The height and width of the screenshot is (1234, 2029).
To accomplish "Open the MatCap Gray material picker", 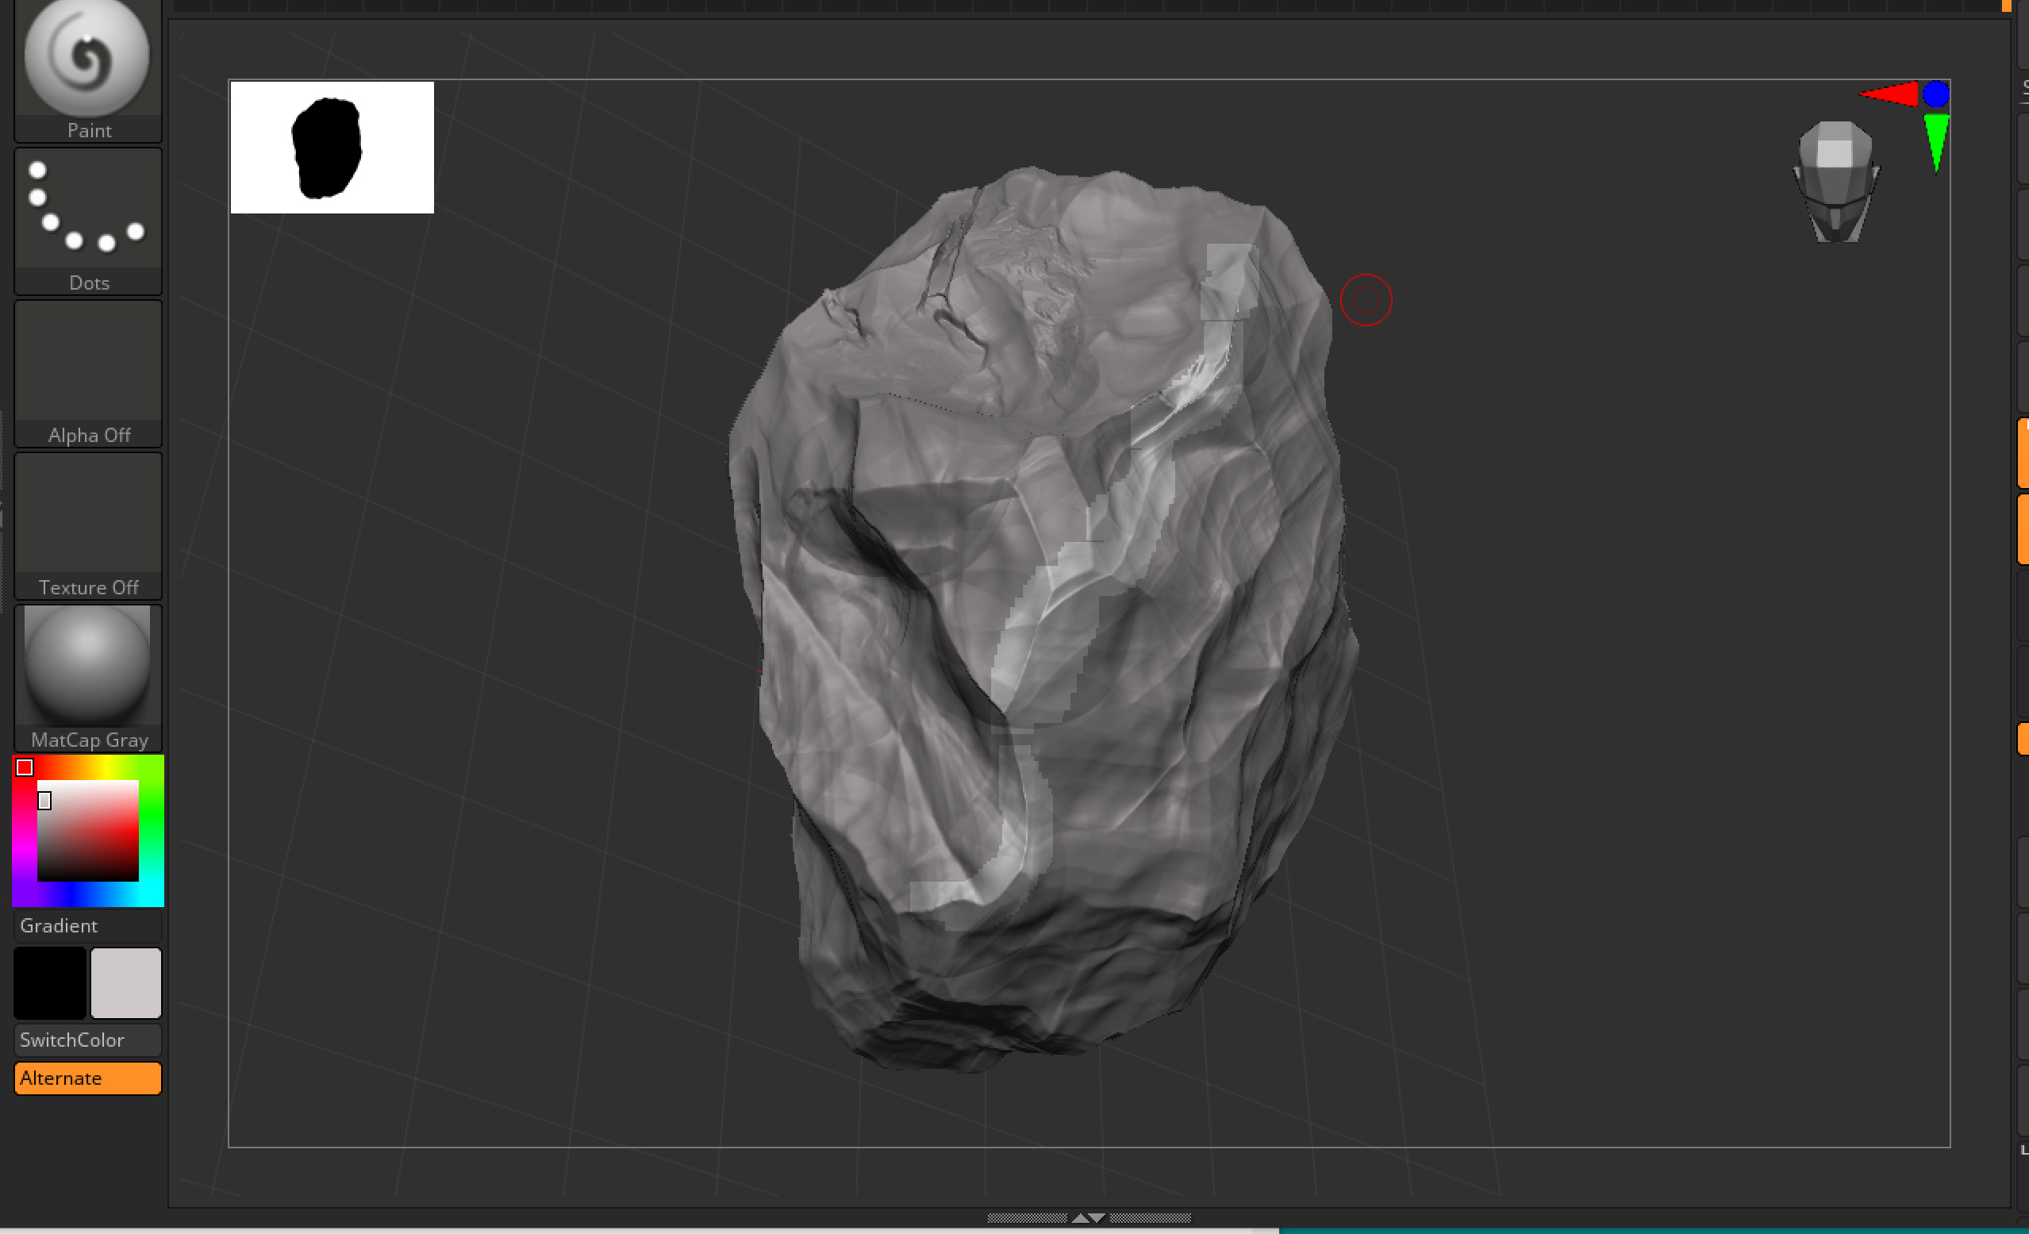I will click(88, 663).
